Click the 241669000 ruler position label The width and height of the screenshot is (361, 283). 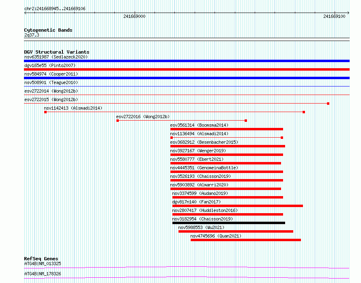tap(134, 16)
